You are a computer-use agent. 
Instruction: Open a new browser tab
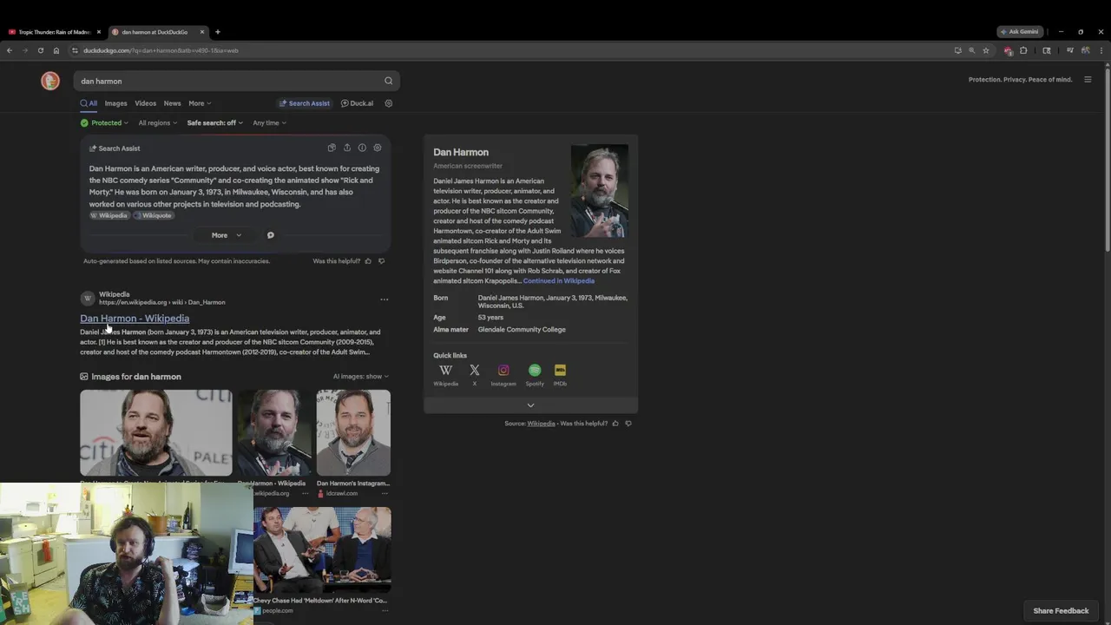click(x=217, y=32)
